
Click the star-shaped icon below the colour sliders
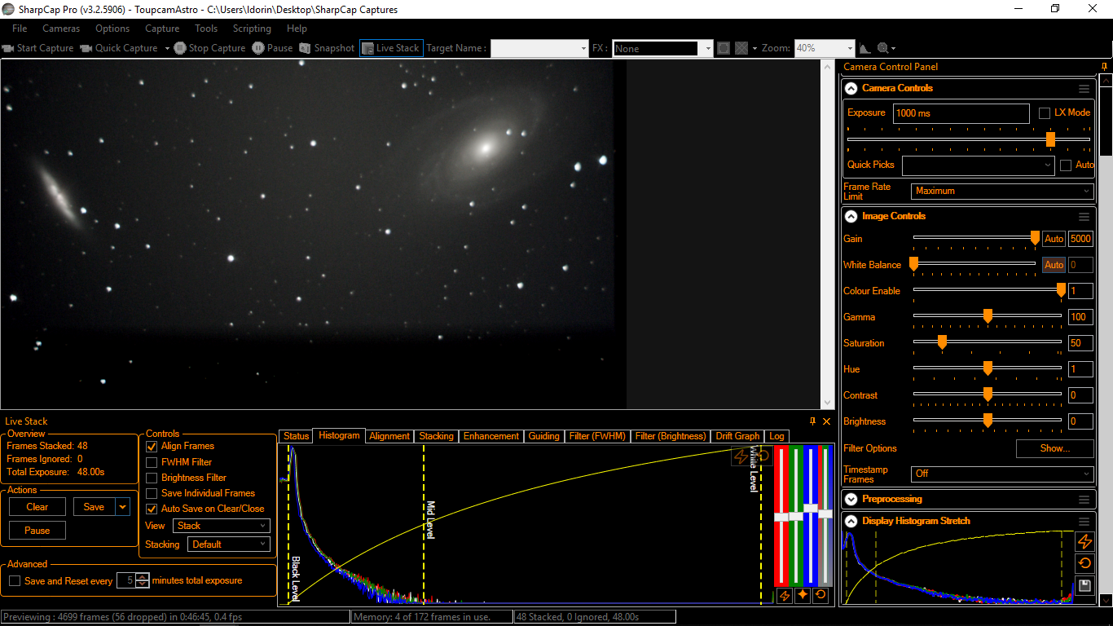pos(803,595)
